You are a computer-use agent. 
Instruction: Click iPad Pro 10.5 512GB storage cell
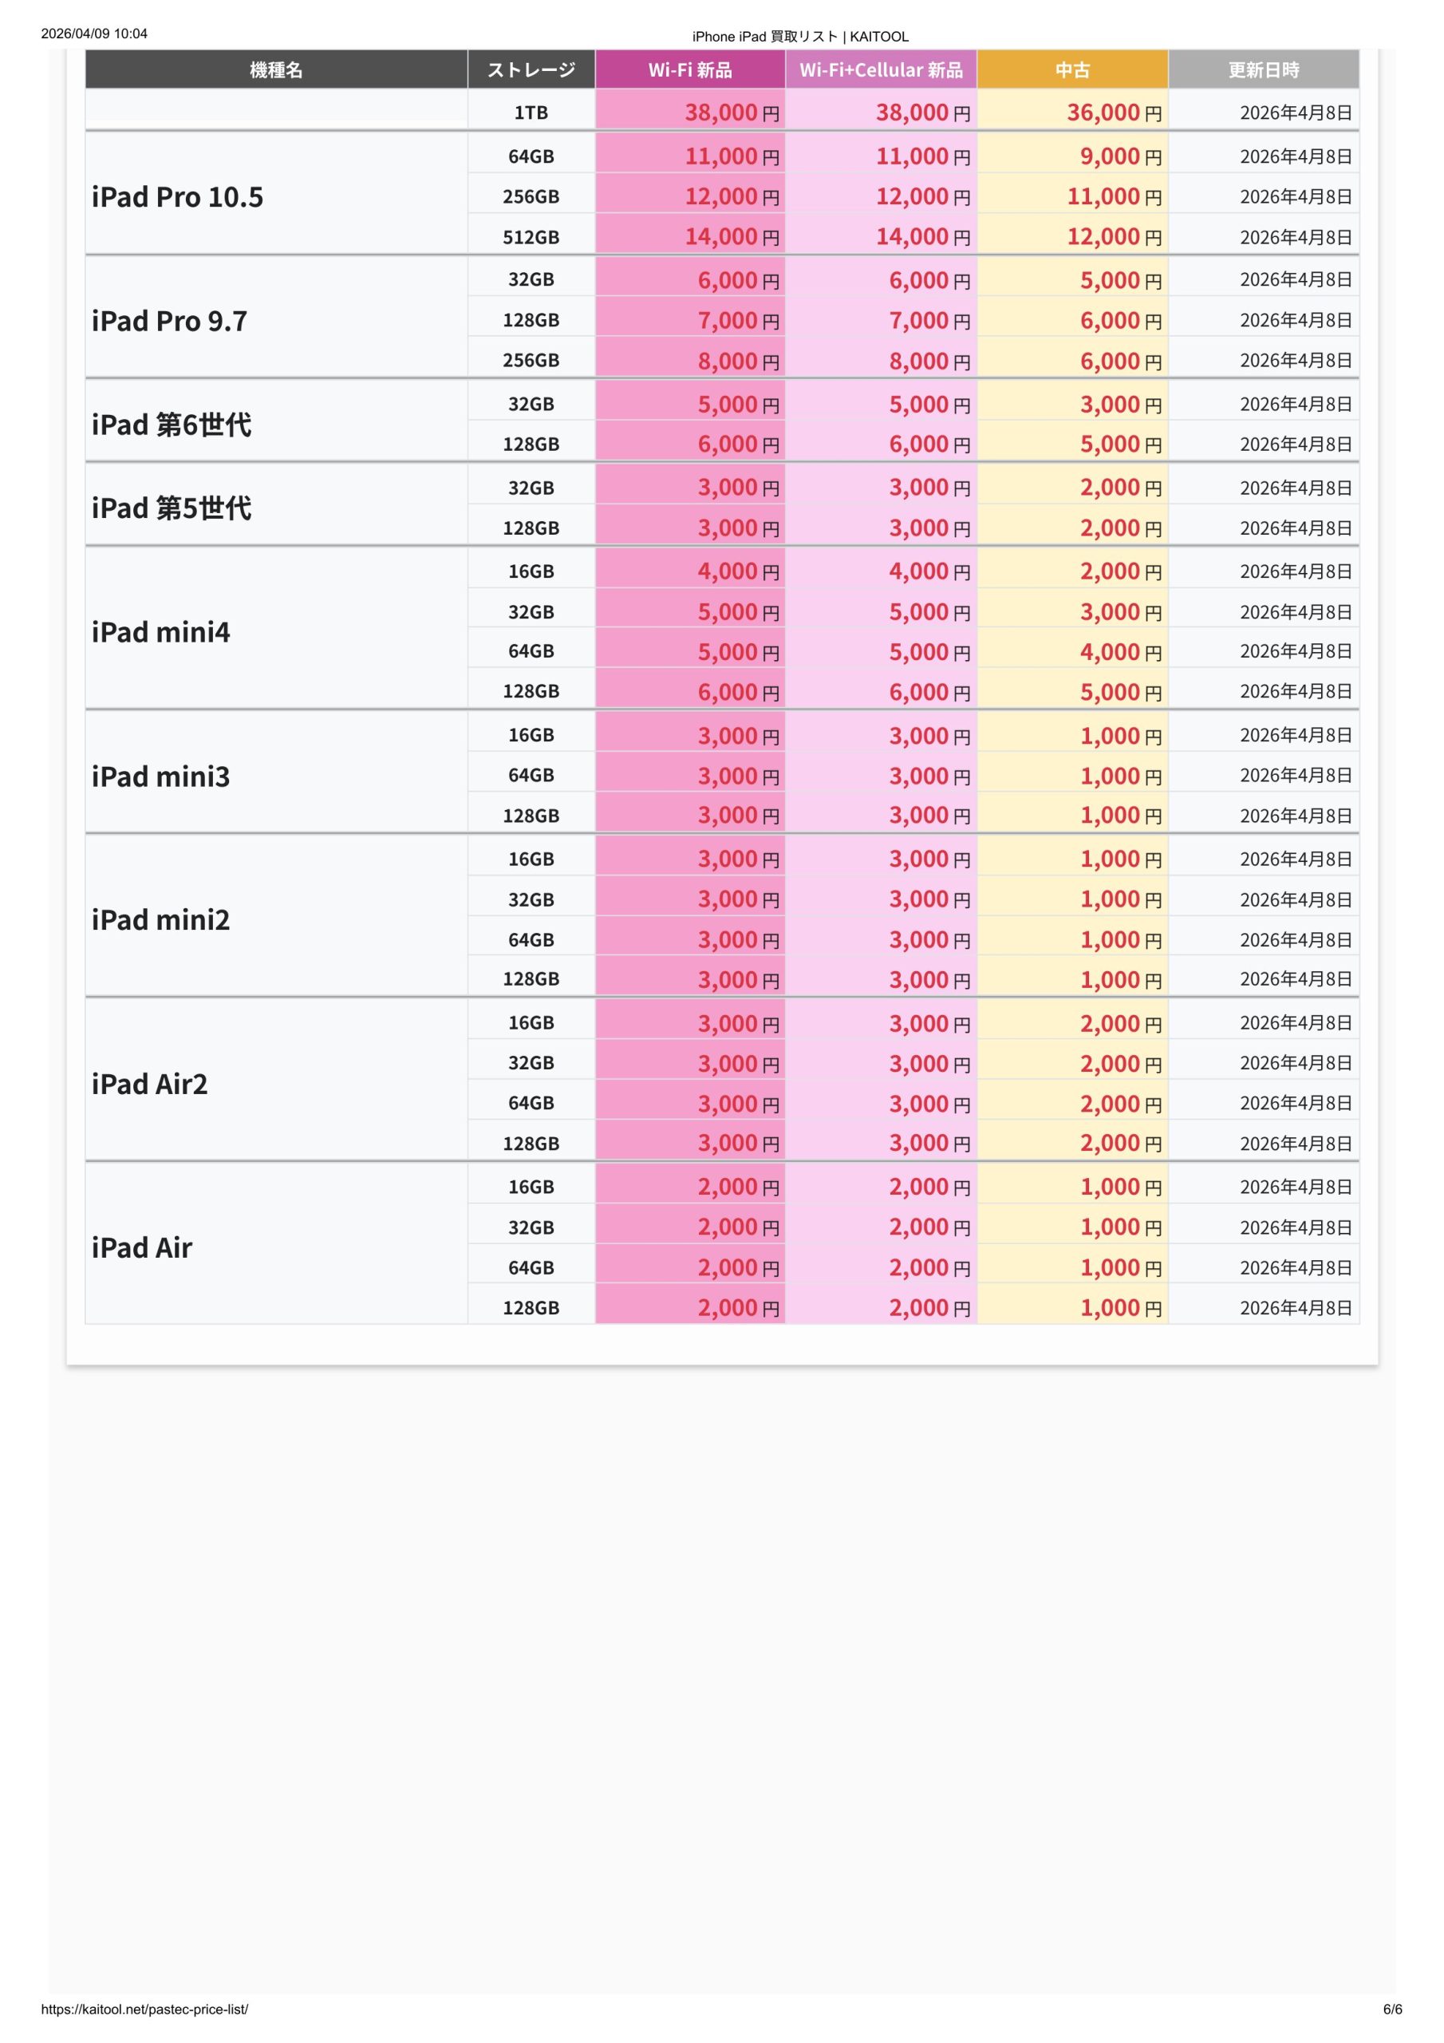click(531, 237)
